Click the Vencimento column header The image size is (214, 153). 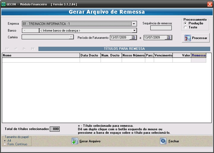coord(163,55)
